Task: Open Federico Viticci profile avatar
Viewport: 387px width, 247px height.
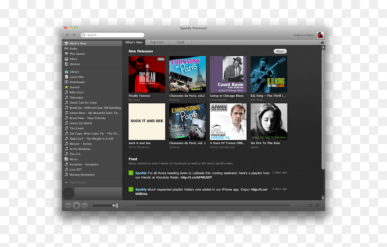Action: (320, 35)
